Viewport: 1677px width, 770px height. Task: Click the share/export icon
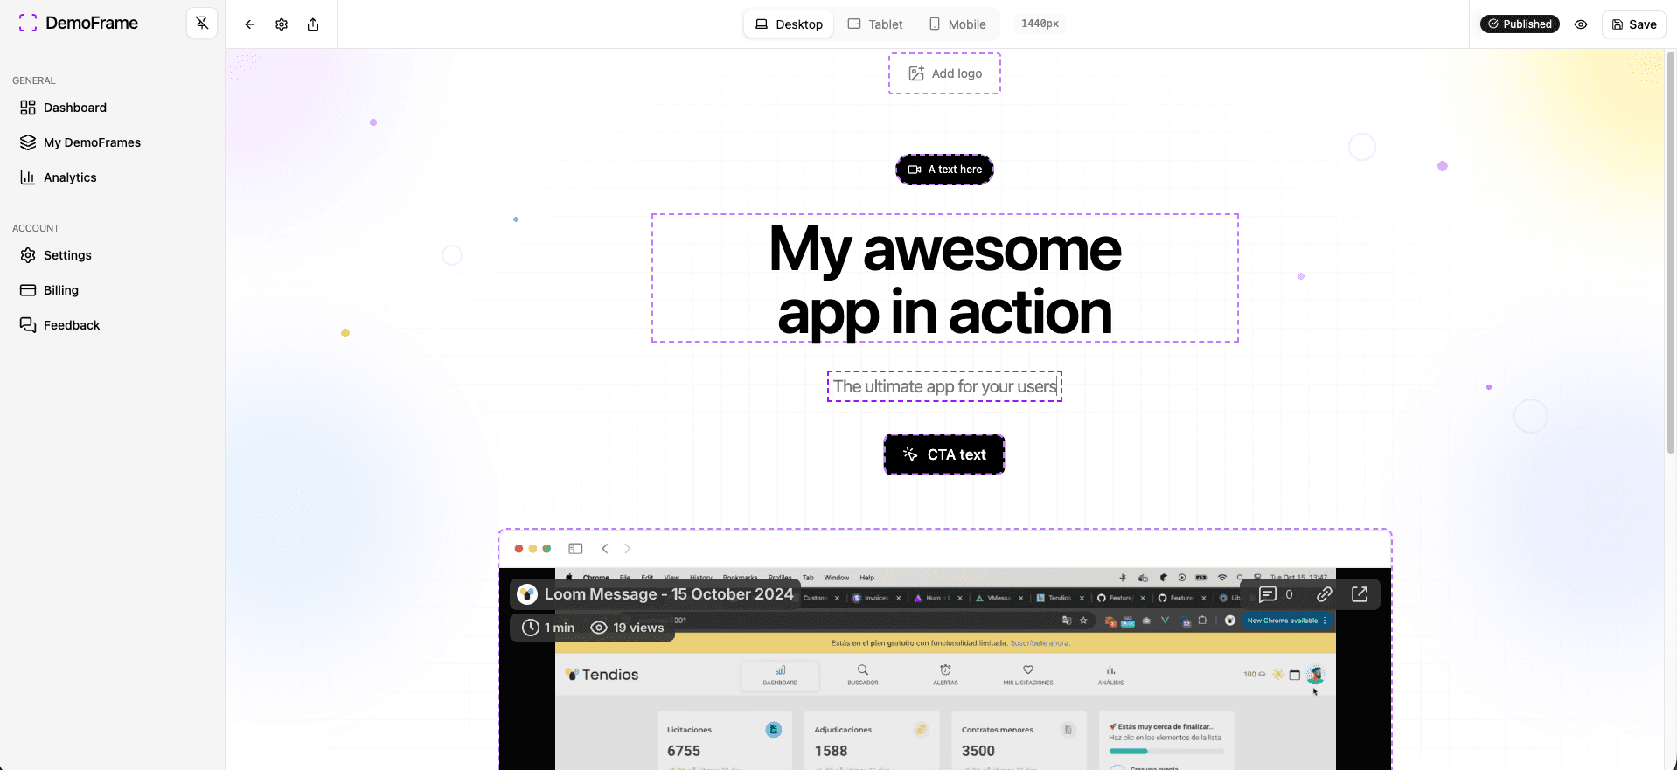click(313, 24)
